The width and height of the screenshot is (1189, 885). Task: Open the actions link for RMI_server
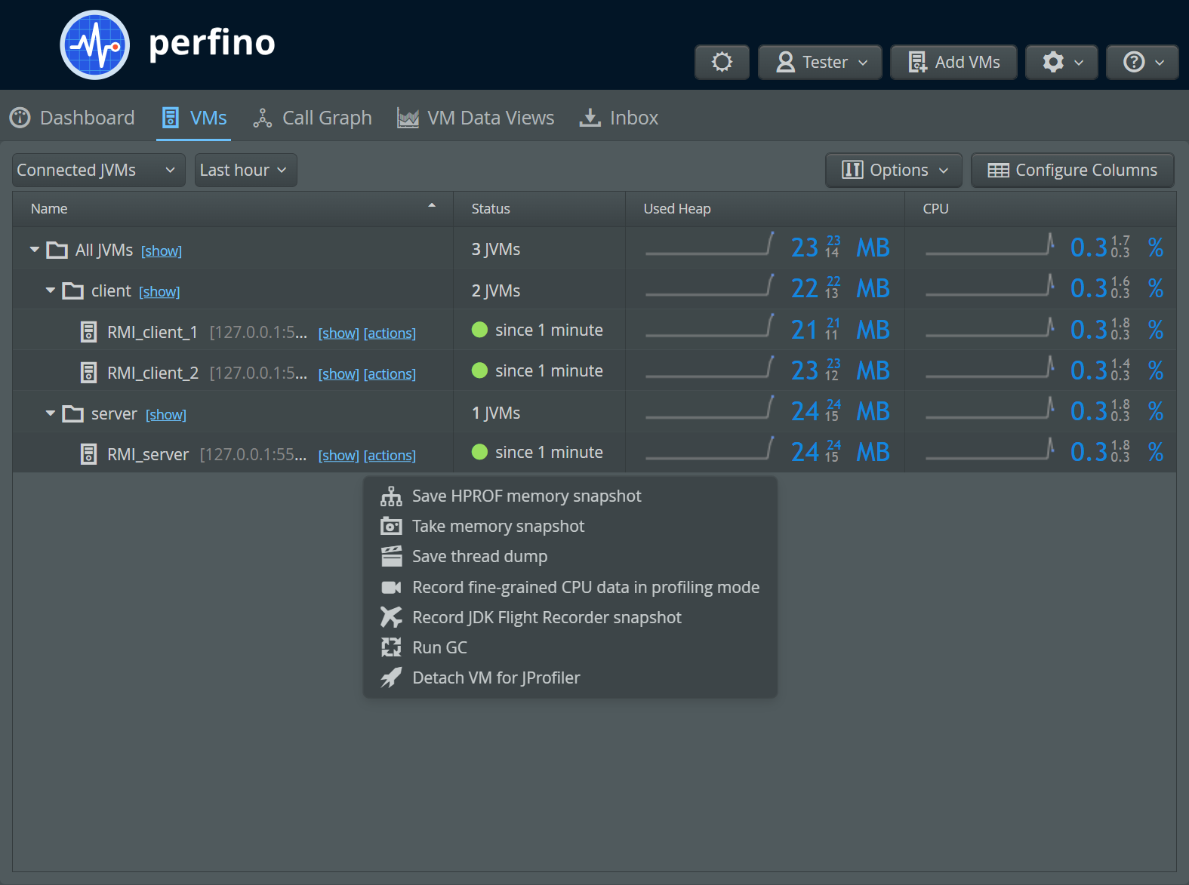[390, 456]
